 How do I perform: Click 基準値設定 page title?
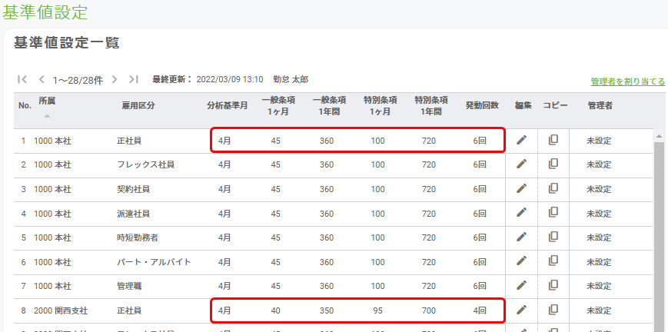(45, 12)
